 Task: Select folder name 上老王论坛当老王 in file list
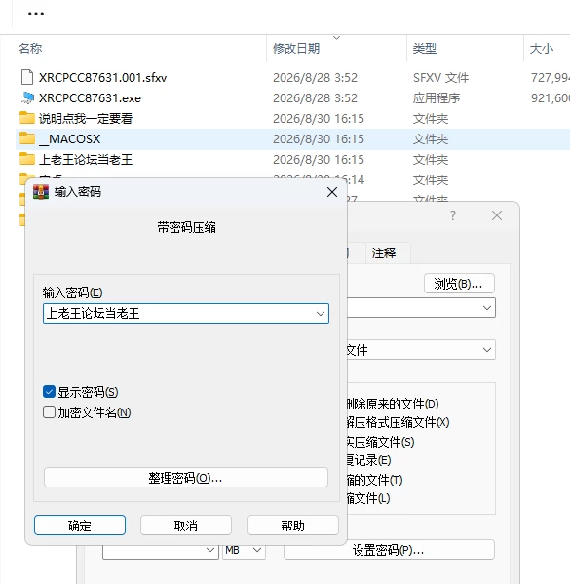click(86, 159)
